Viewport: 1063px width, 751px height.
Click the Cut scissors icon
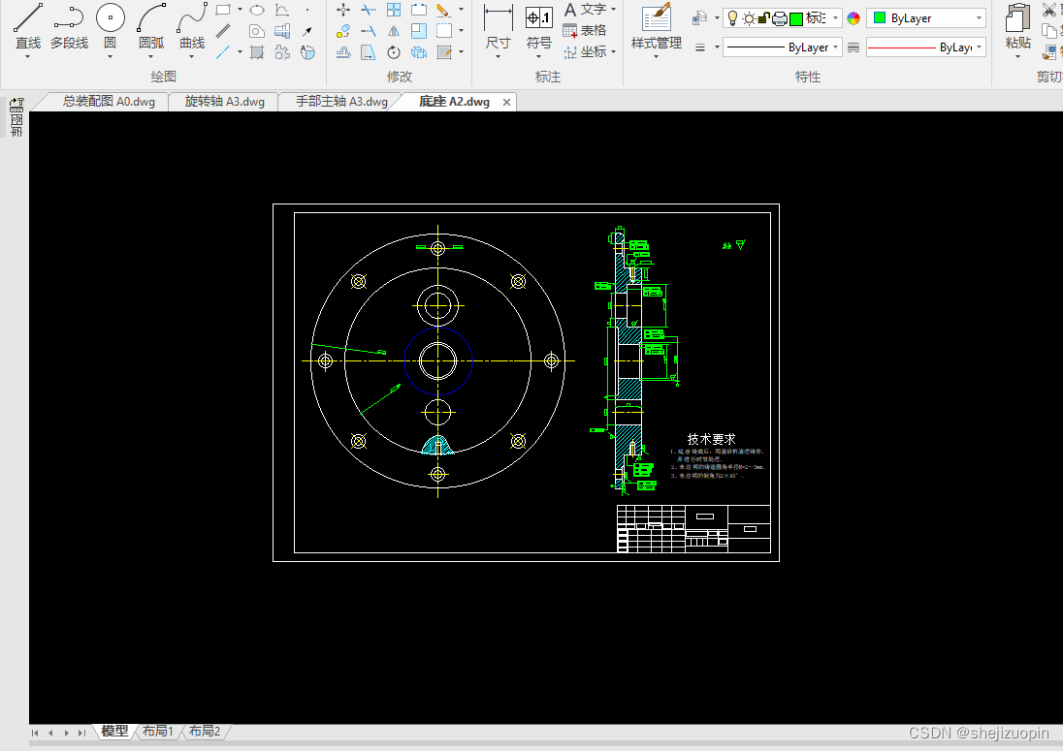click(1050, 10)
